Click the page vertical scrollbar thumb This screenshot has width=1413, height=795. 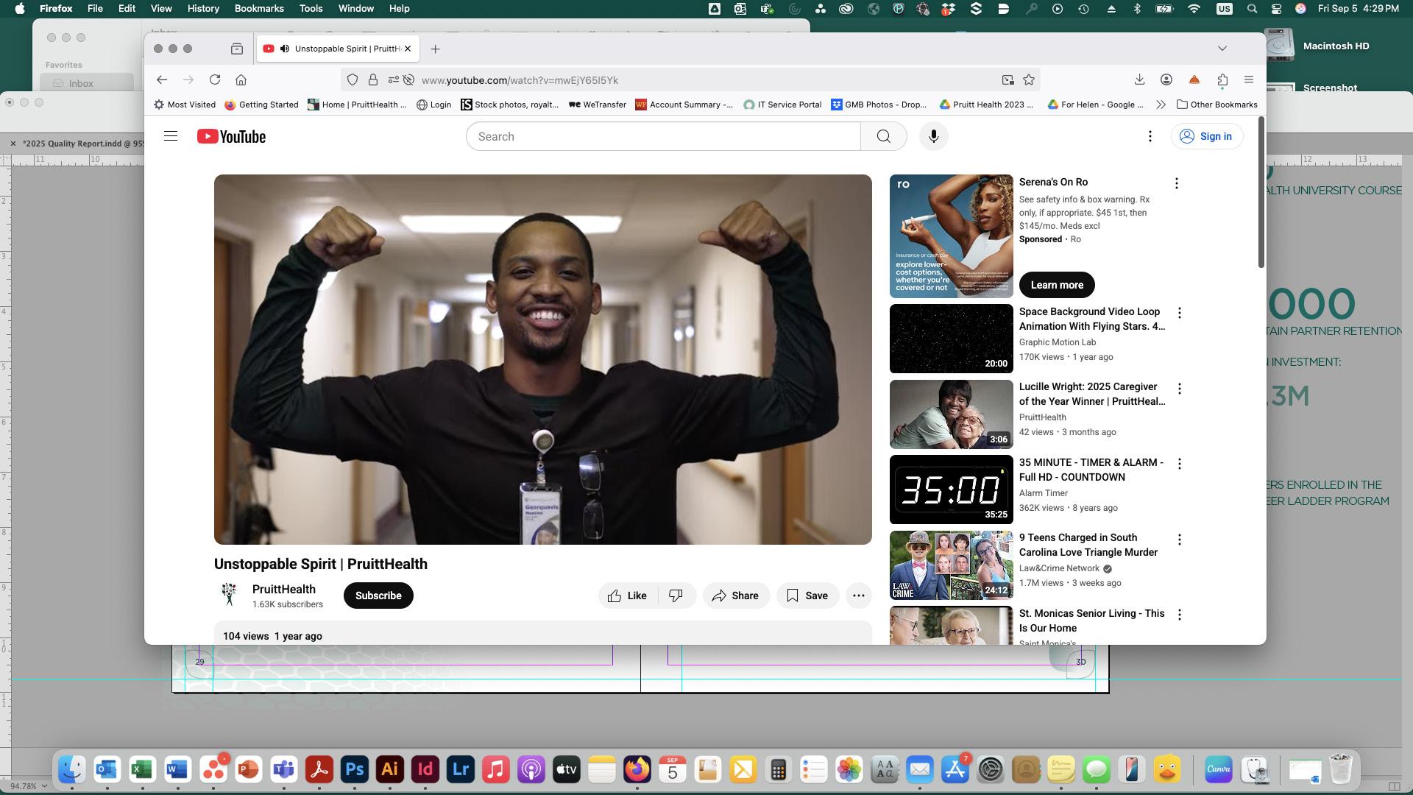tap(1261, 191)
